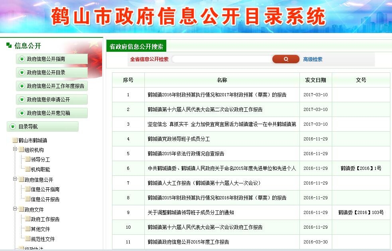This screenshot has width=392, height=251.
Task: Select the 省政府信息公开搜索 tab
Action: pyautogui.click(x=136, y=47)
